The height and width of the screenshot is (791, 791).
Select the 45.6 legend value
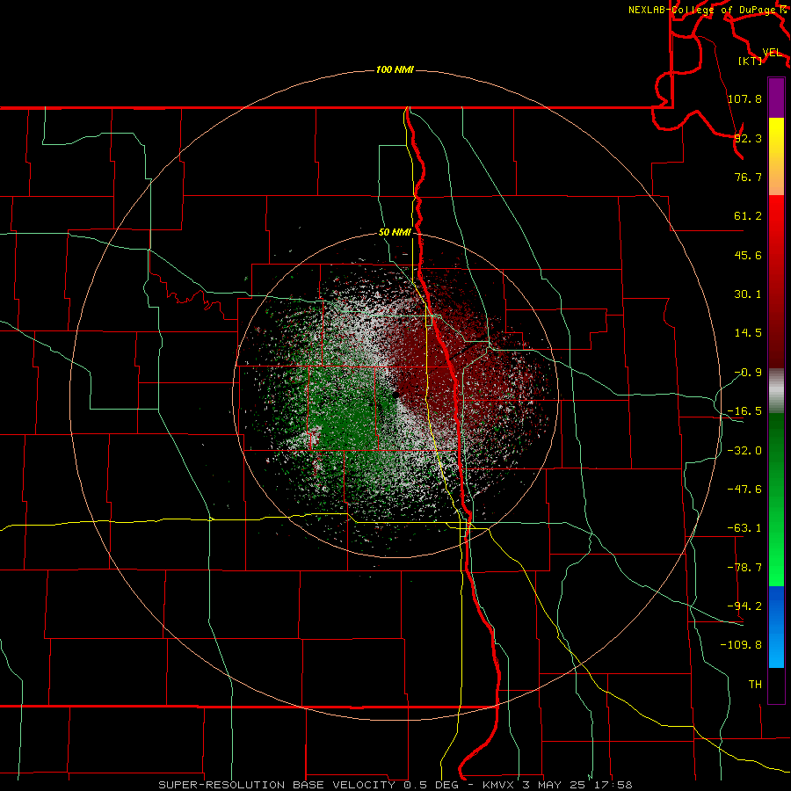pyautogui.click(x=748, y=255)
